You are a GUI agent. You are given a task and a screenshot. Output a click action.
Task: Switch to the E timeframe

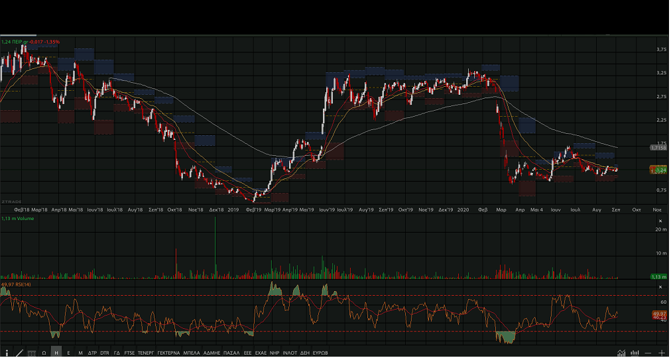click(68, 353)
